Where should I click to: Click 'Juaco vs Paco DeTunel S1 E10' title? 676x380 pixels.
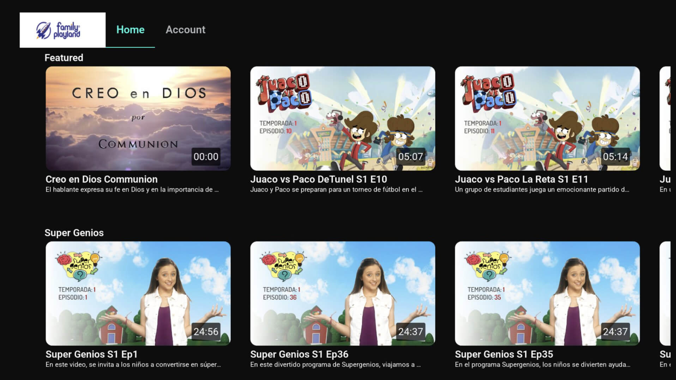point(318,179)
